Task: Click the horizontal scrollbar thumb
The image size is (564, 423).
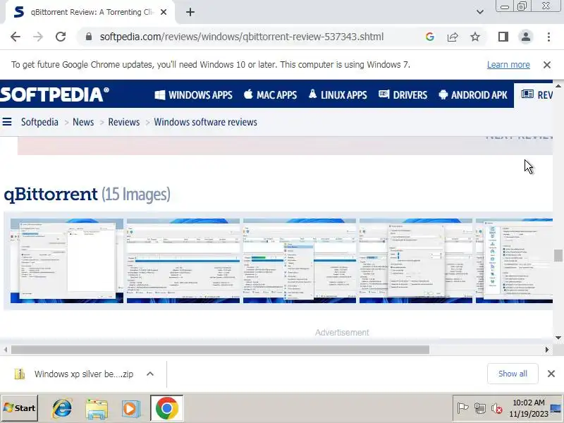Action: click(220, 350)
